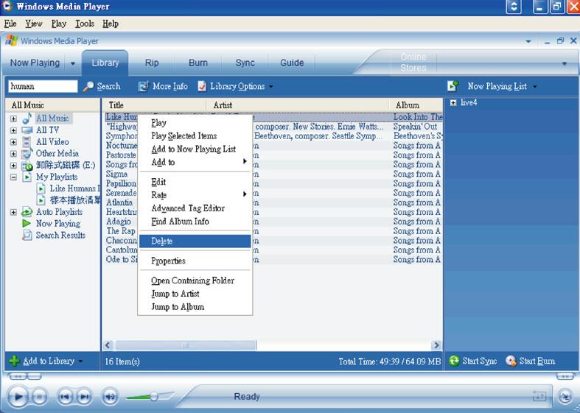Expand the All Video tree node

[13, 142]
